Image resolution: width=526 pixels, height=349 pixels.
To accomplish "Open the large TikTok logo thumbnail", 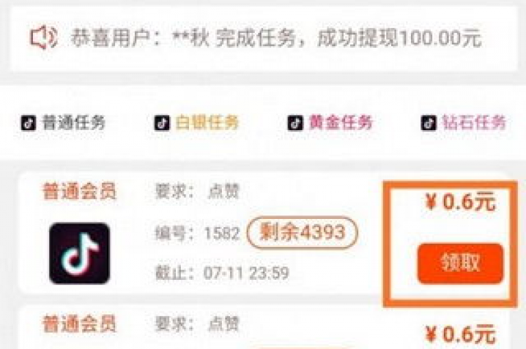I will (x=79, y=253).
